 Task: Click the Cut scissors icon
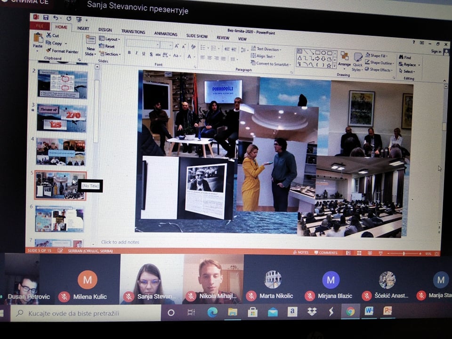click(49, 35)
